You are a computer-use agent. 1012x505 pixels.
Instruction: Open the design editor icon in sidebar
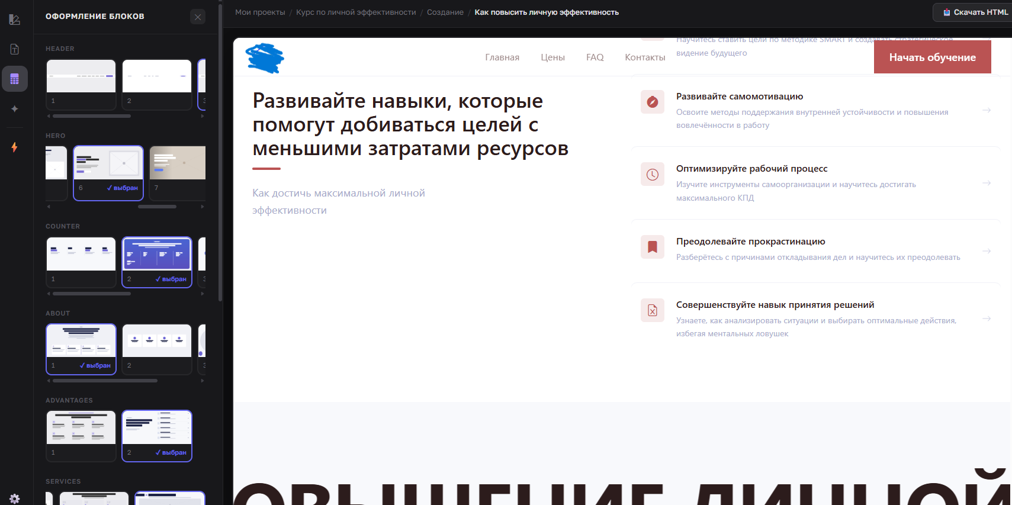click(15, 20)
